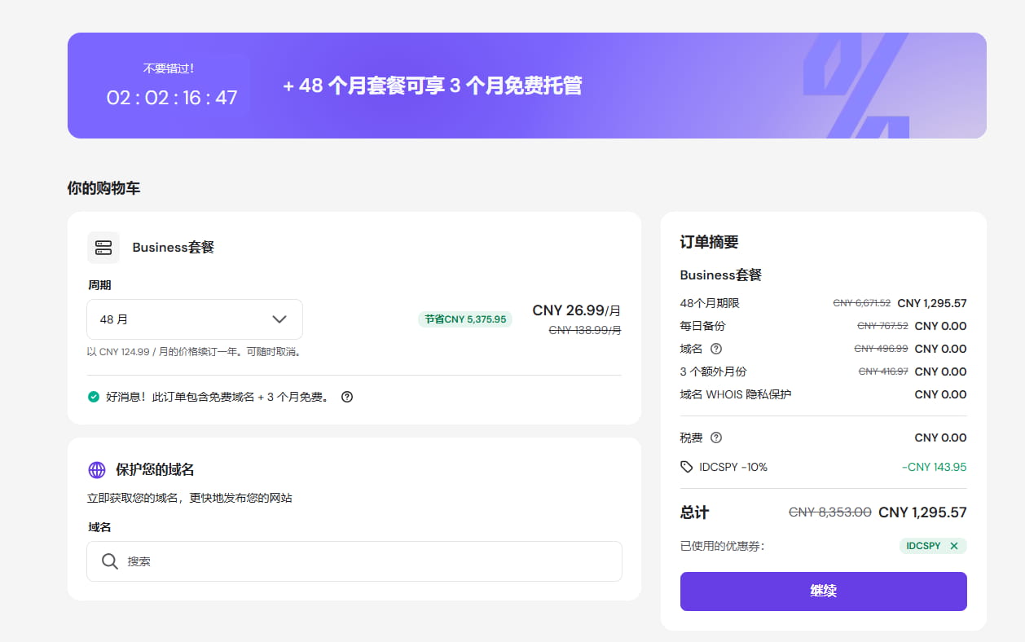Viewport: 1025px width, 642px height.
Task: Click the coupon tag icon before IDCSPY -10%
Action: [687, 466]
